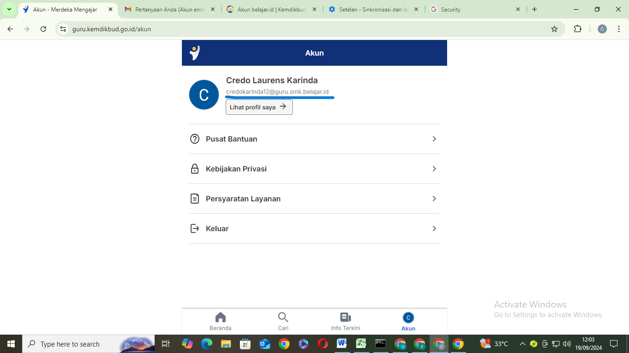Select the Akun icon in bottom navigation
This screenshot has width=629, height=353.
click(x=408, y=318)
